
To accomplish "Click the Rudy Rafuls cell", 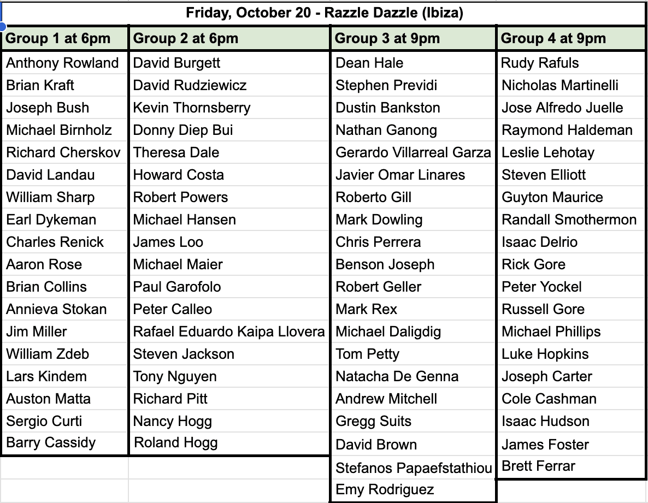I will click(571, 63).
